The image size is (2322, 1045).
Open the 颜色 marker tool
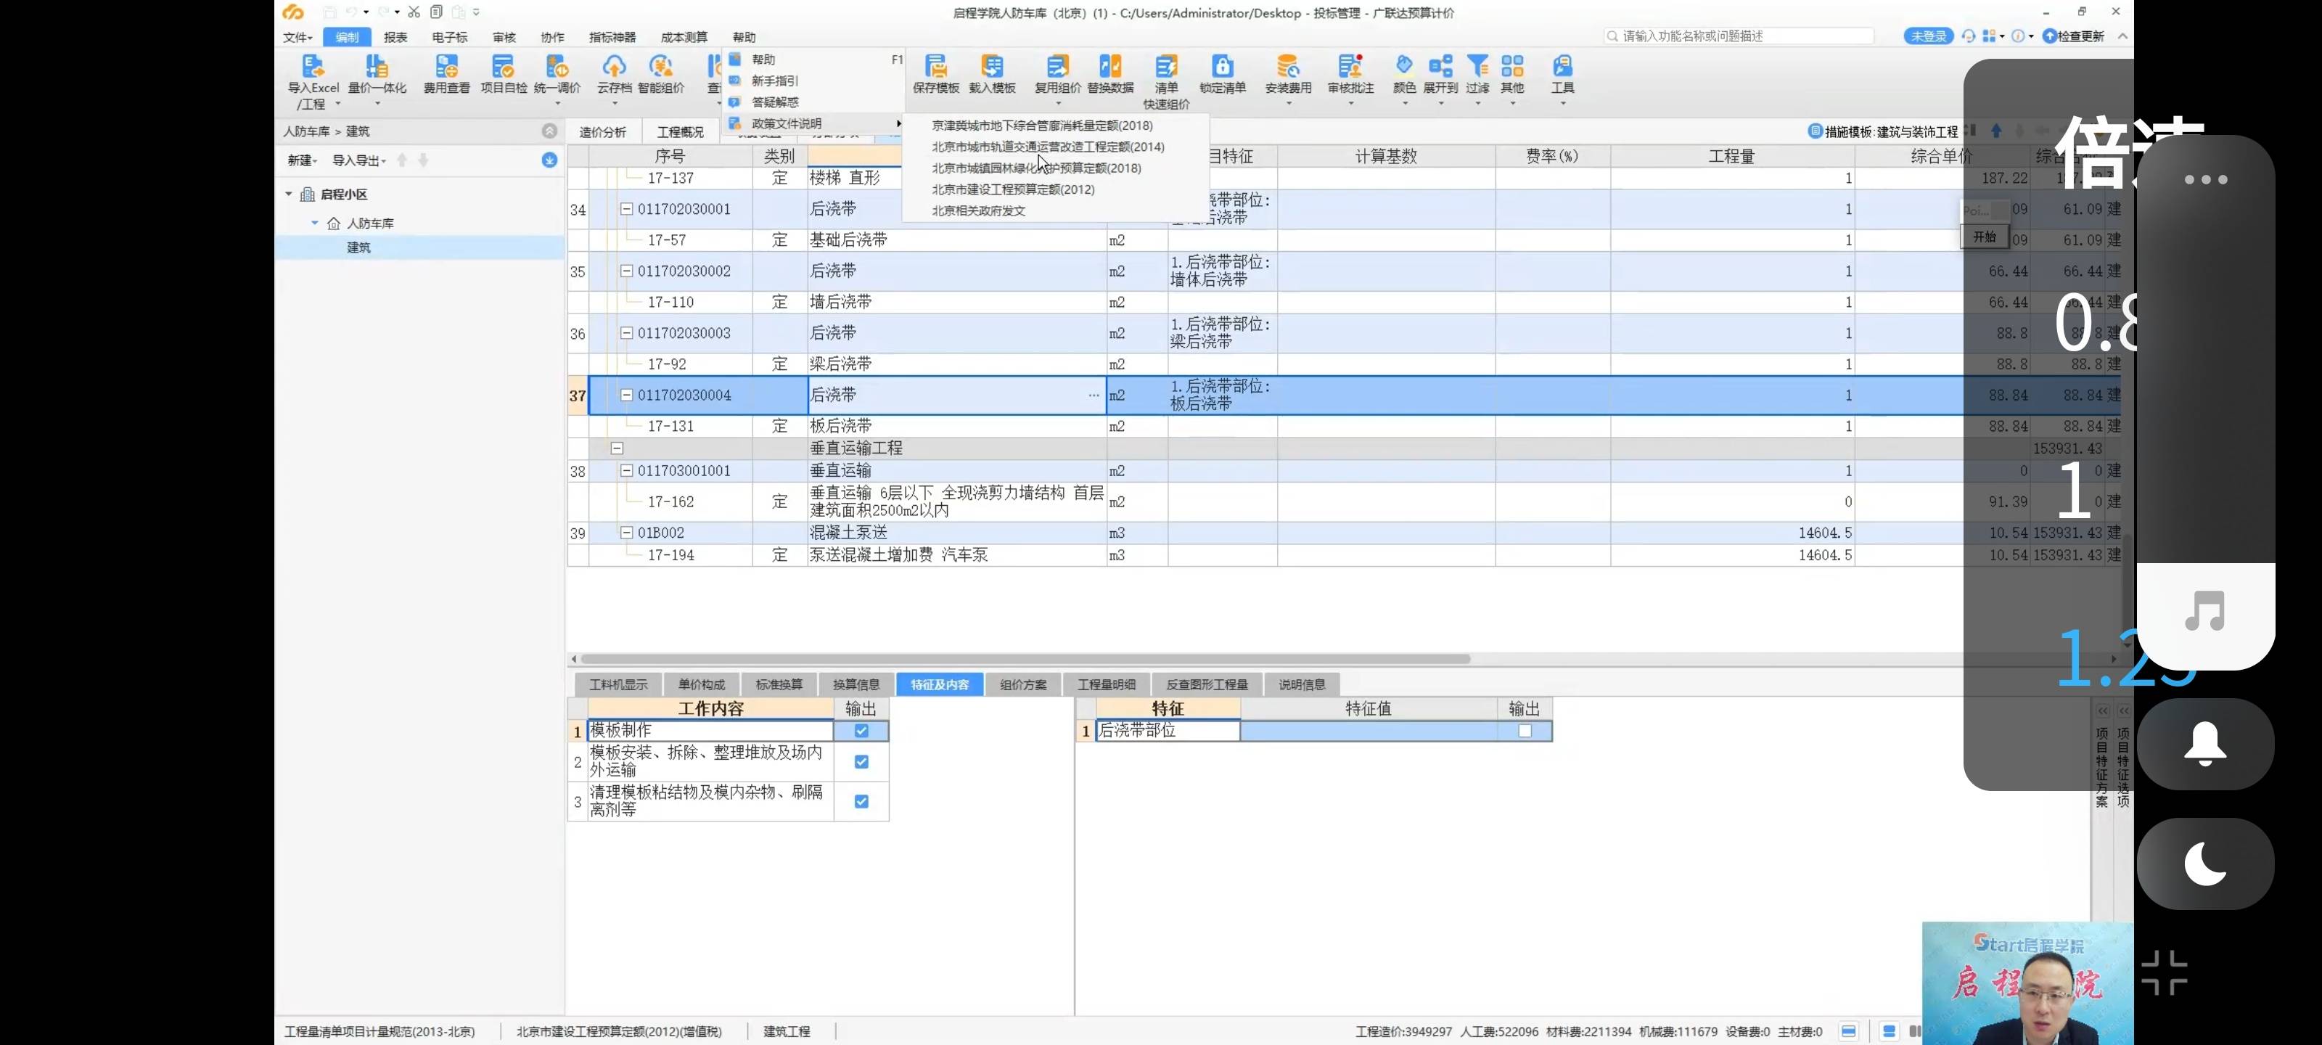(1404, 74)
